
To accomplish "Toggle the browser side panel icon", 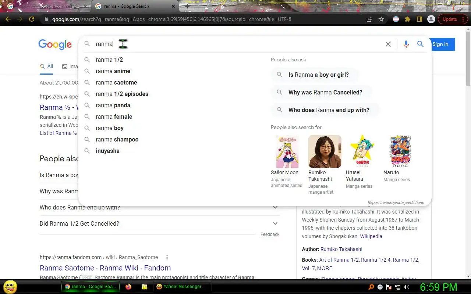I will 419,19.
